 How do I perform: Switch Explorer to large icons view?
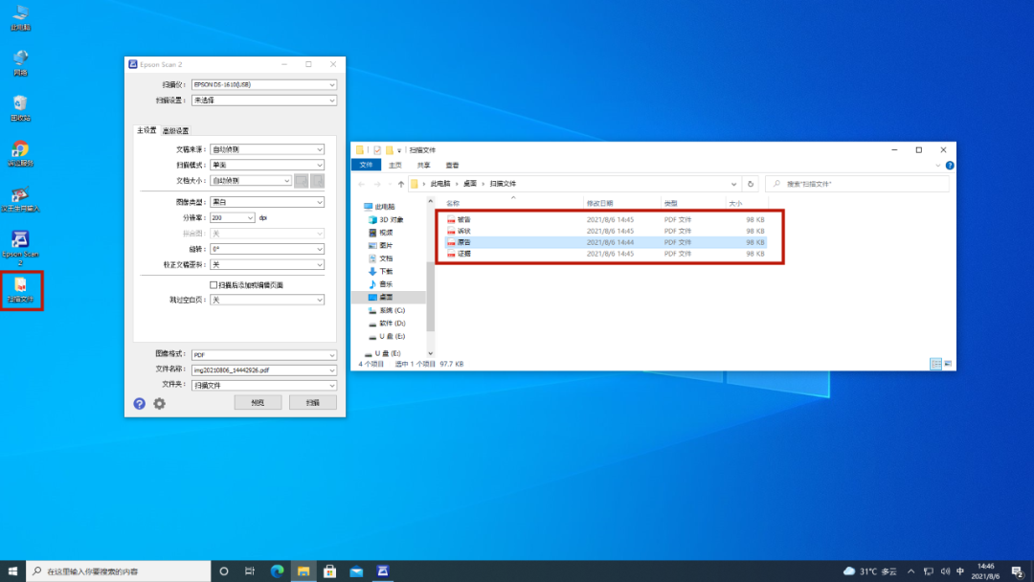(948, 364)
